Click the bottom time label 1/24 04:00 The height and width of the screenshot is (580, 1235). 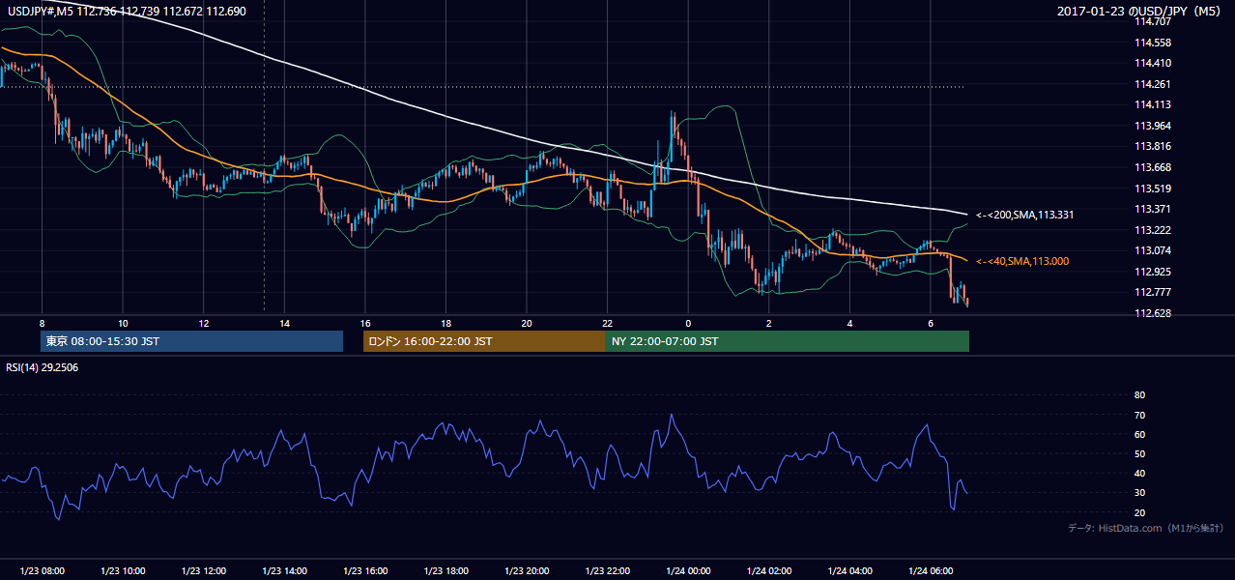(x=849, y=571)
